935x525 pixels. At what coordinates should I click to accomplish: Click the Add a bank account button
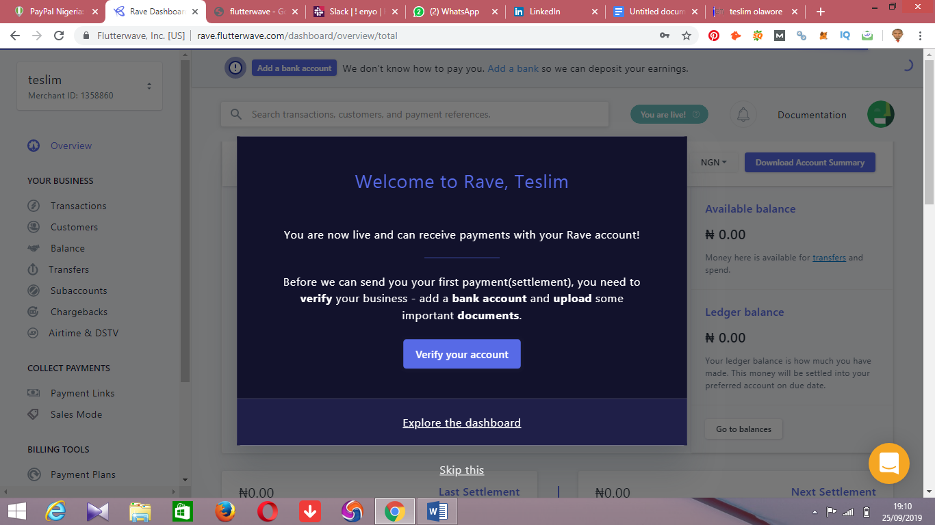[294, 68]
